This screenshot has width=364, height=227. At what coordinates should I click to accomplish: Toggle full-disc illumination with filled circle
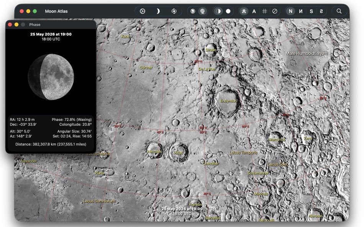click(x=229, y=11)
